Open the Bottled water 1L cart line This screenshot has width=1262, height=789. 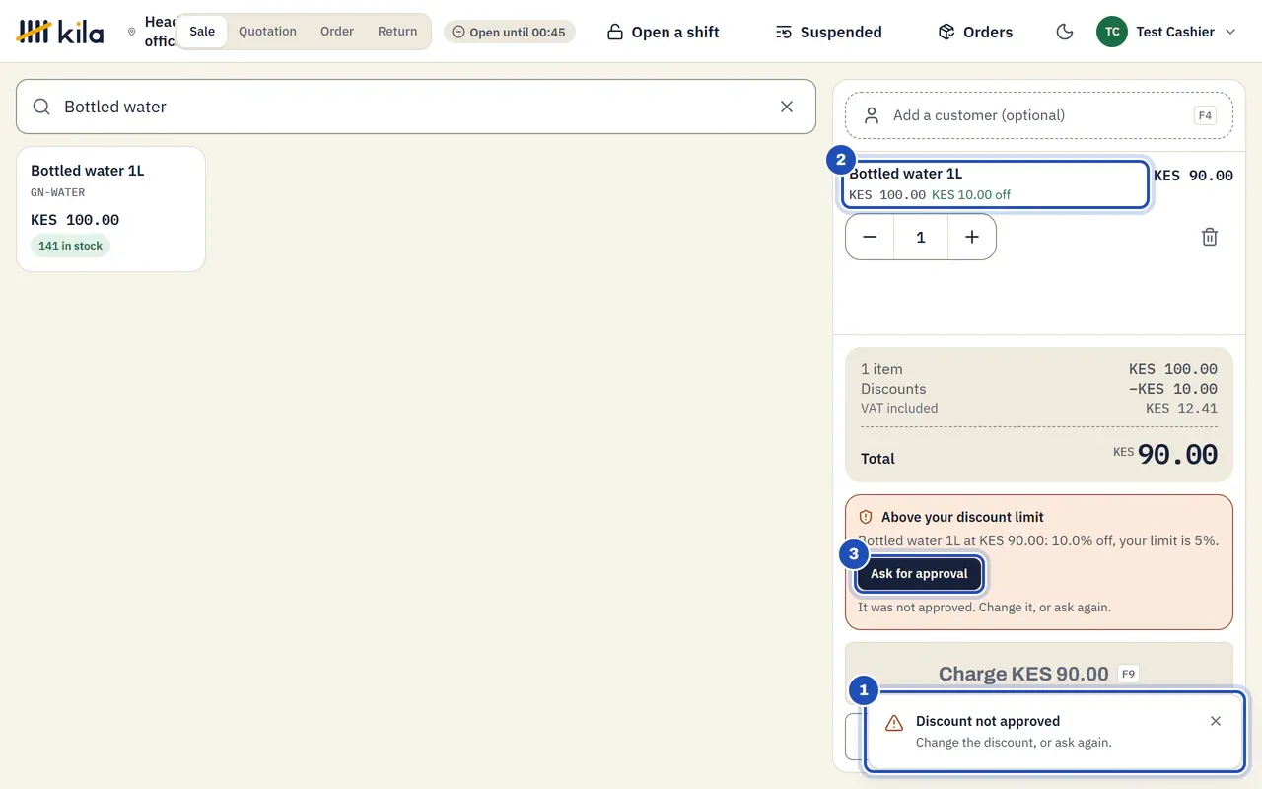996,184
